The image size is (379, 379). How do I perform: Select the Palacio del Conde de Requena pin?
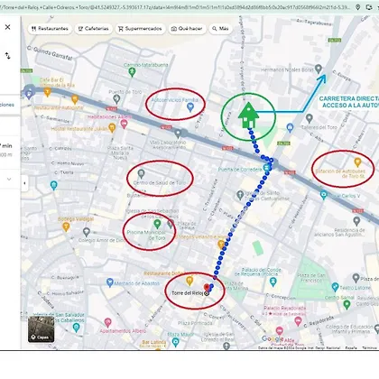(x=273, y=282)
